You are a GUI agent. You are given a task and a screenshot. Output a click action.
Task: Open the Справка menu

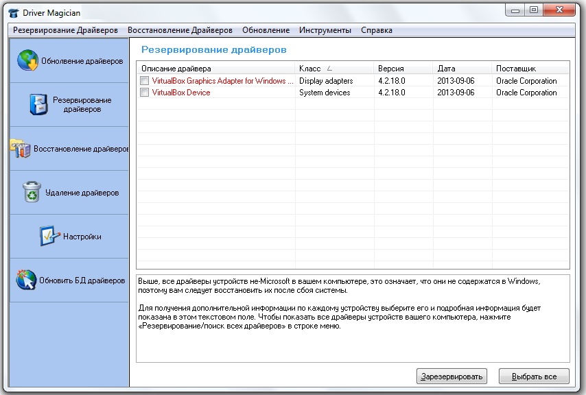pyautogui.click(x=376, y=30)
